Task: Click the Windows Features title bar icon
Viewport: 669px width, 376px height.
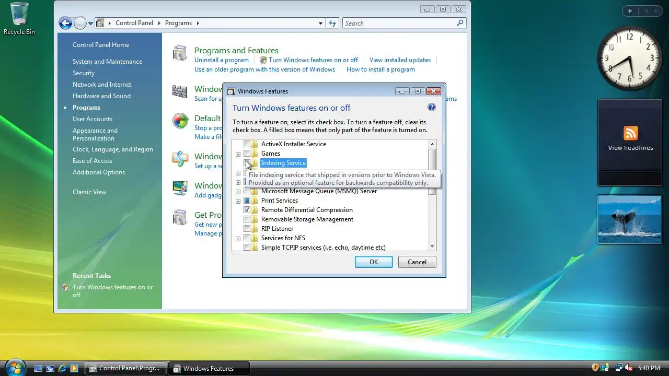Action: pos(231,91)
